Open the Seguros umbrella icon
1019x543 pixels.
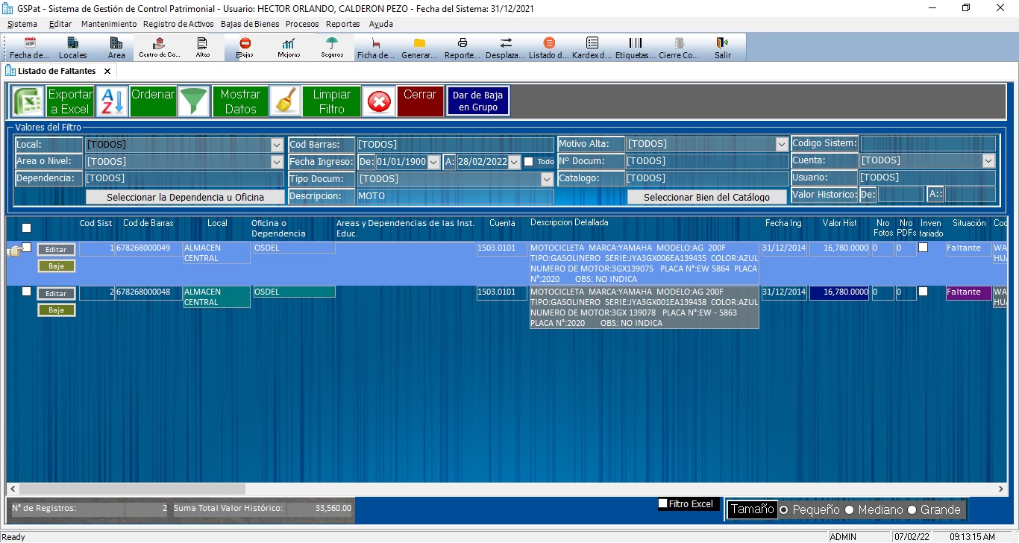click(x=332, y=48)
